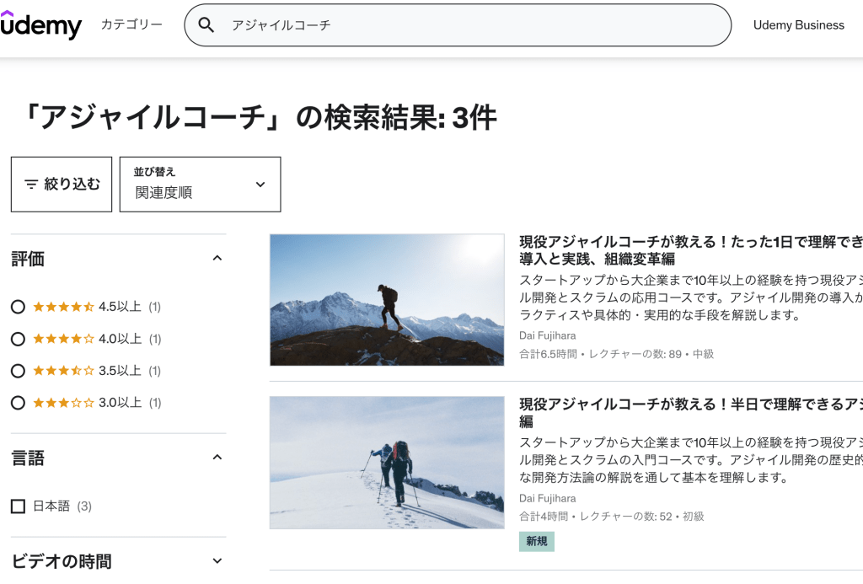Select the 3.0以上 rating option
863x584 pixels.
point(18,403)
